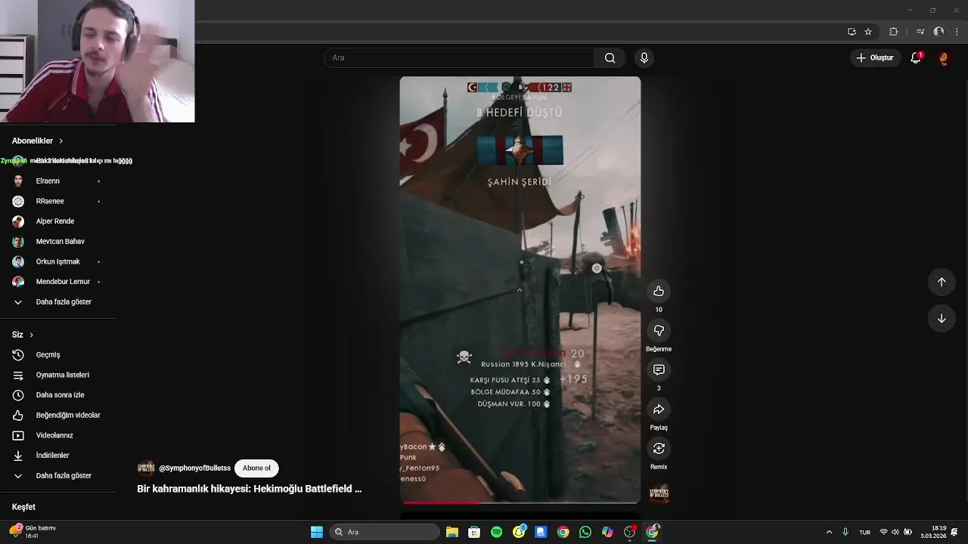This screenshot has width=968, height=544.
Task: Open YouTube notifications bell
Action: pyautogui.click(x=916, y=58)
